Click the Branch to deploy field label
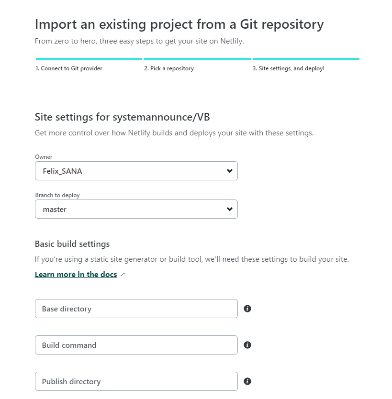Screen dimensions: 392x399 pyautogui.click(x=57, y=195)
